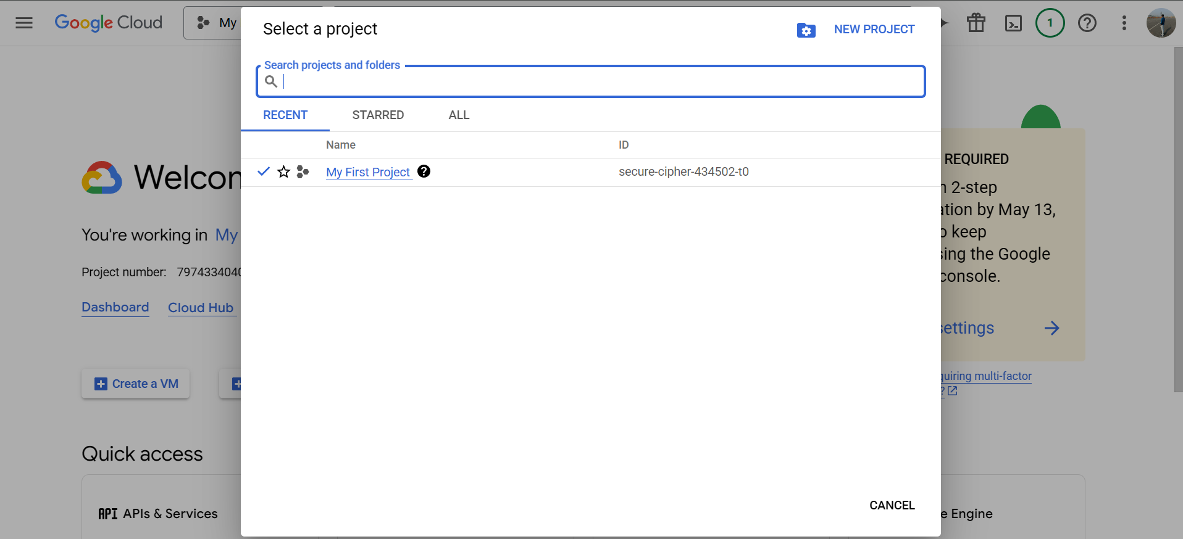
Task: Click the Create a VM button
Action: (x=136, y=384)
